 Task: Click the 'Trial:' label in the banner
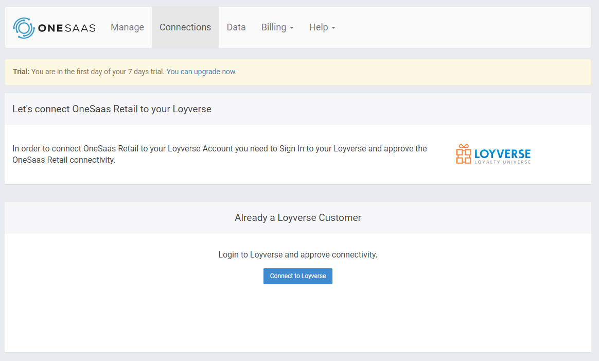(21, 72)
